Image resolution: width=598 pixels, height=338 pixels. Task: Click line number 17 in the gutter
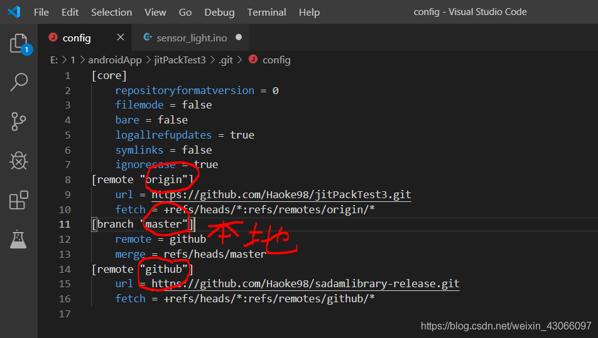pyautogui.click(x=65, y=314)
